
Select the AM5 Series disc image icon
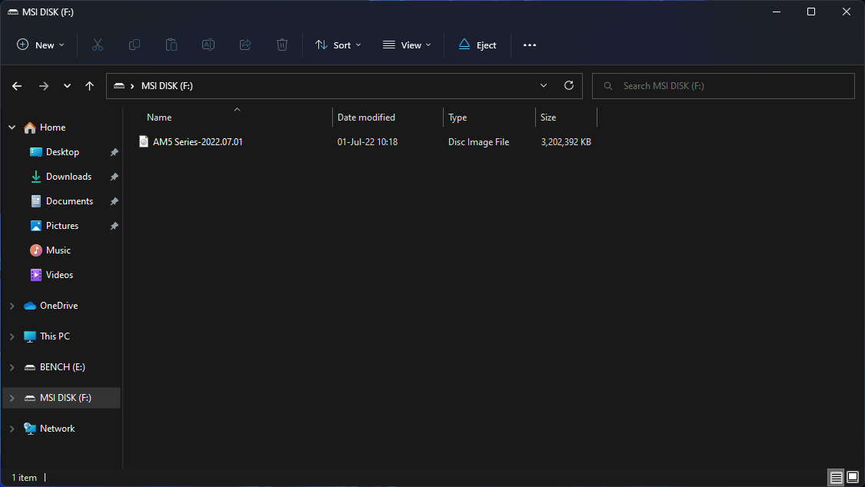click(144, 141)
